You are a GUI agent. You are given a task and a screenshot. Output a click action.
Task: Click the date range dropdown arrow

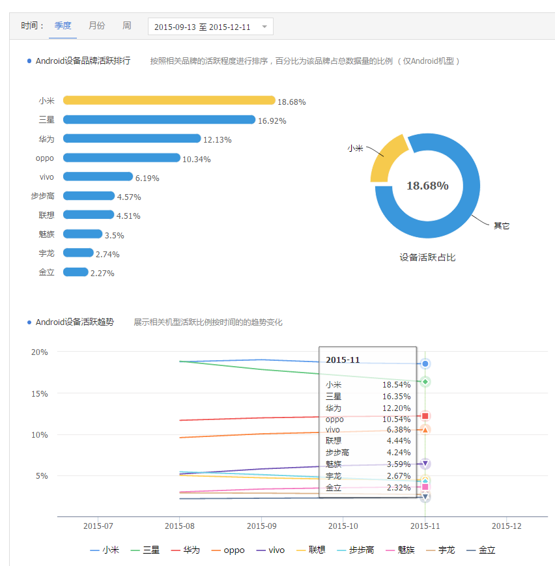[x=264, y=27]
